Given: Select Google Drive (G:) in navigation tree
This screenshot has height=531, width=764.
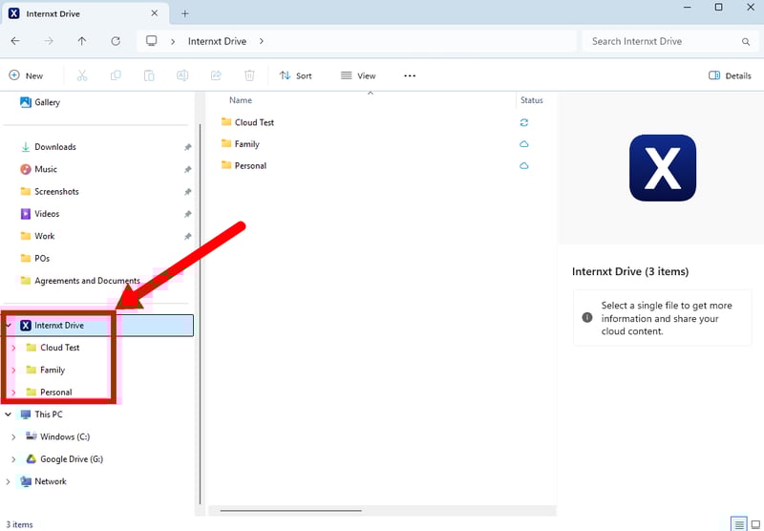Looking at the screenshot, I should coord(64,459).
